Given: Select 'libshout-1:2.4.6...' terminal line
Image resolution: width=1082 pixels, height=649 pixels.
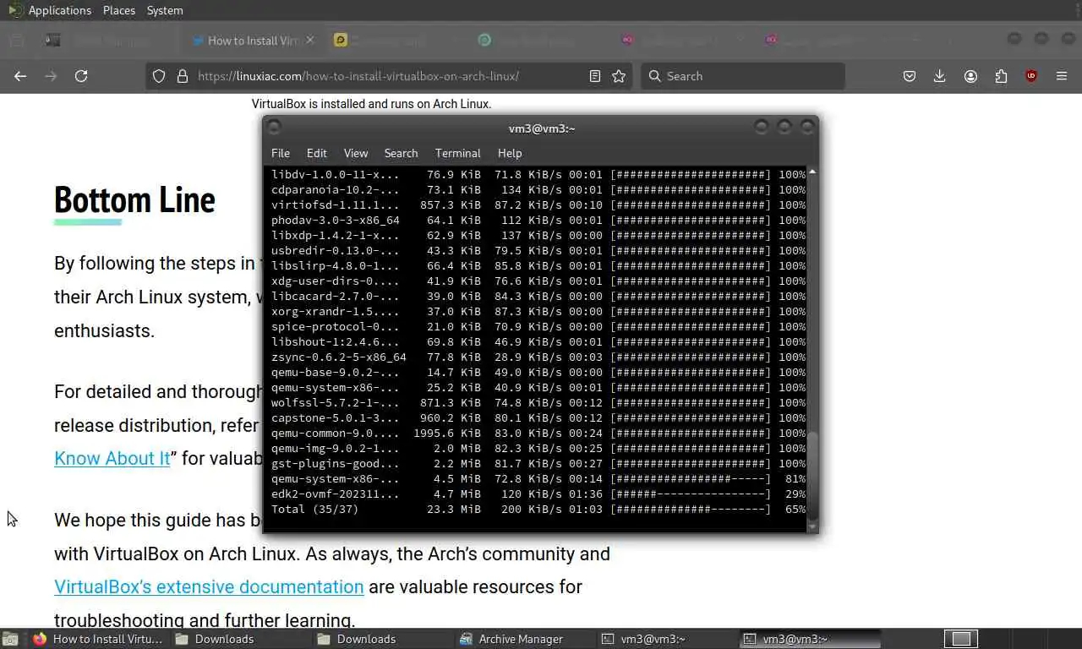Looking at the screenshot, I should 538,342.
